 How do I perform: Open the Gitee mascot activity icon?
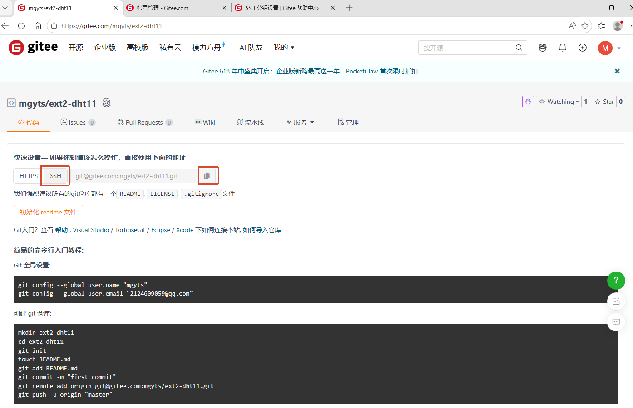(543, 48)
